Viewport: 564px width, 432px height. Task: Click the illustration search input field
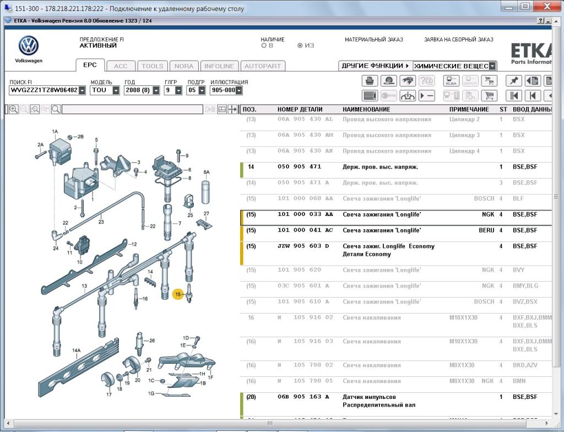(x=132, y=110)
